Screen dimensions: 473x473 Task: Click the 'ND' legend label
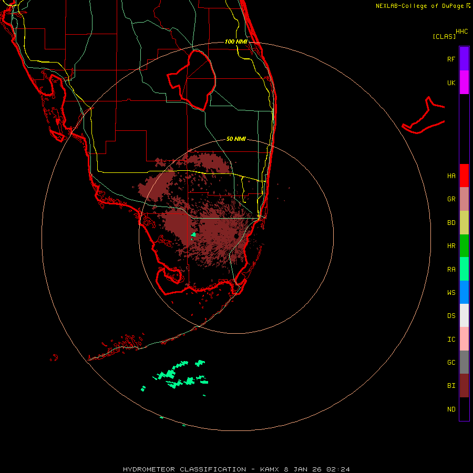[451, 409]
